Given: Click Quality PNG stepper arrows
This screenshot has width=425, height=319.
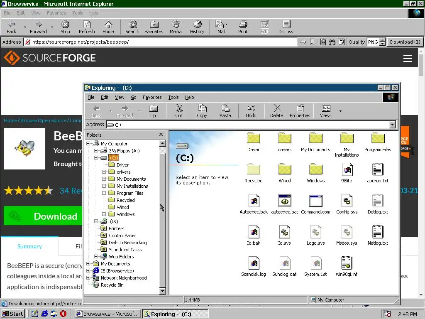Looking at the screenshot, I should pyautogui.click(x=382, y=42).
